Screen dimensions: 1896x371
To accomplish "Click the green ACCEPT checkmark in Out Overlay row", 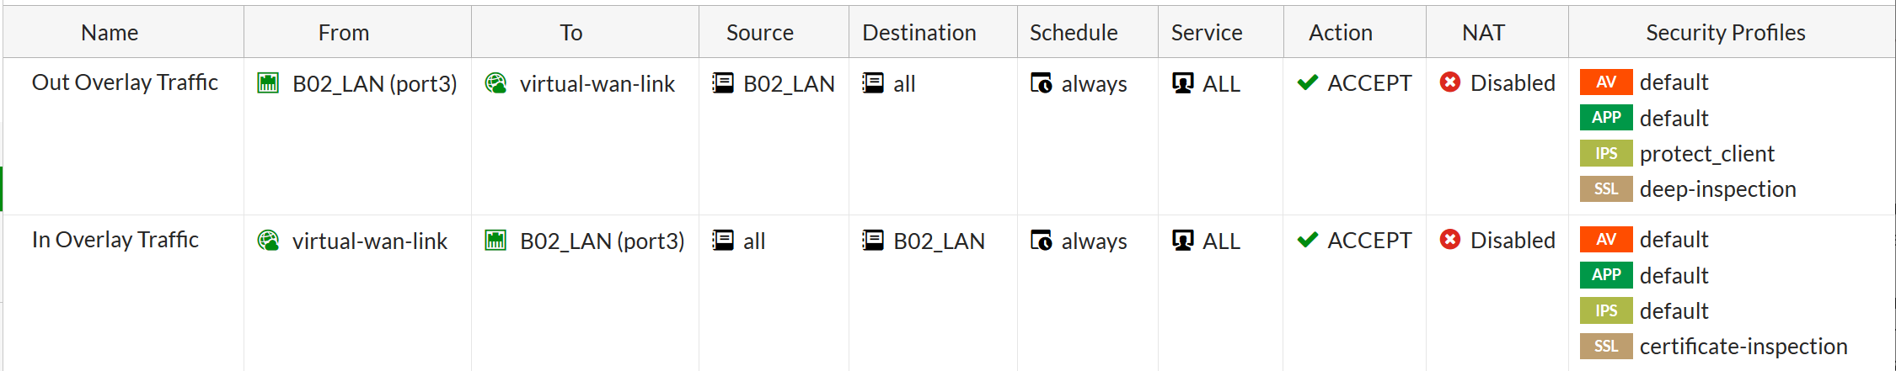I will 1308,82.
